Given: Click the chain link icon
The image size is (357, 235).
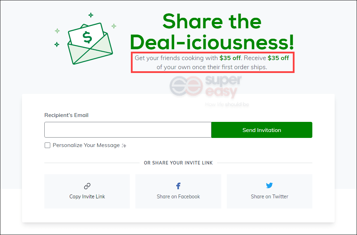Looking at the screenshot, I should tap(87, 186).
